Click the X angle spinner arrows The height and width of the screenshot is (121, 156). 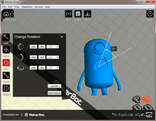[x=58, y=47]
